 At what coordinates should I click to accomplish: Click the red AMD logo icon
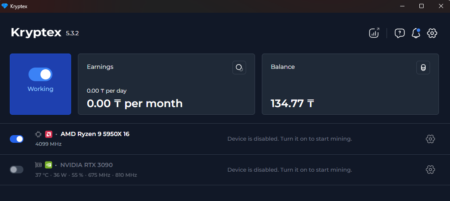49,134
